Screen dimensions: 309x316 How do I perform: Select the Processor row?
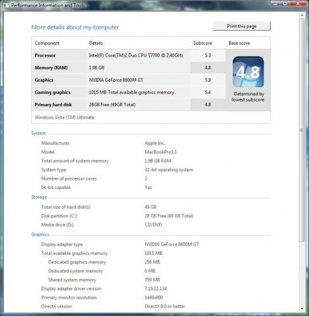click(129, 55)
